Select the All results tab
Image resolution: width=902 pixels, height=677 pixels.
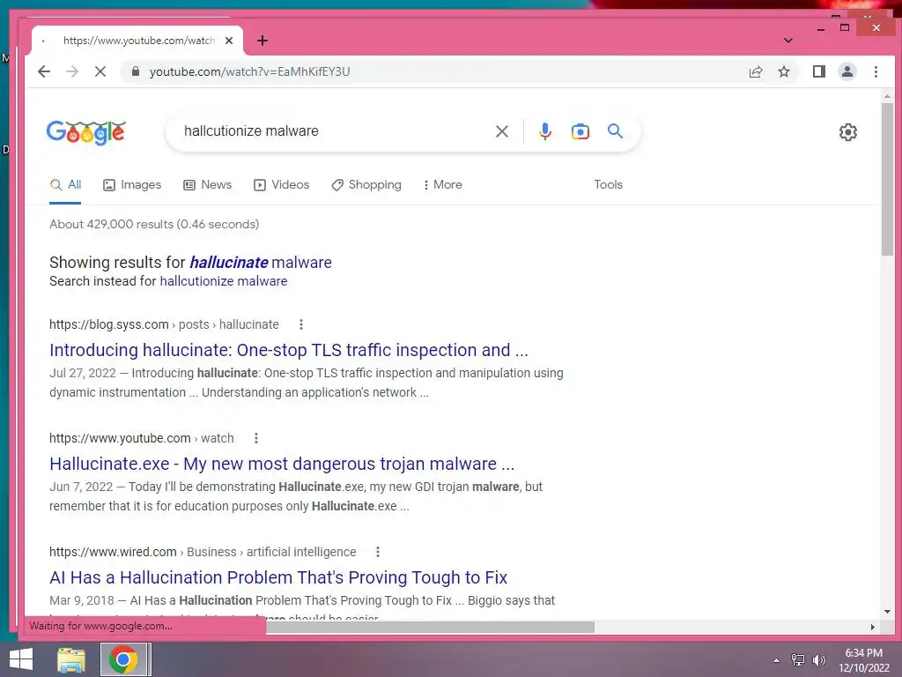[x=65, y=185]
